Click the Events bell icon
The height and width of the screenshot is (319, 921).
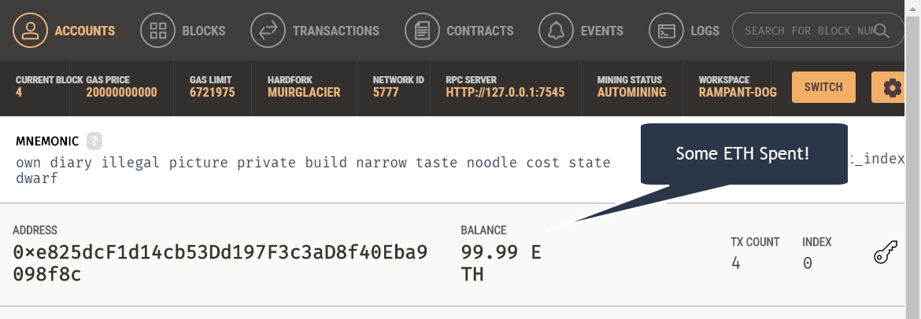(557, 31)
